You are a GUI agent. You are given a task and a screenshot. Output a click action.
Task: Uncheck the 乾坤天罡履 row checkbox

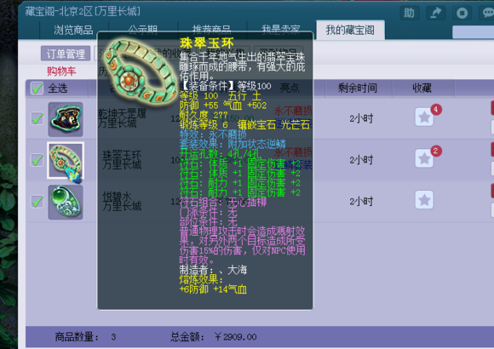coord(37,119)
